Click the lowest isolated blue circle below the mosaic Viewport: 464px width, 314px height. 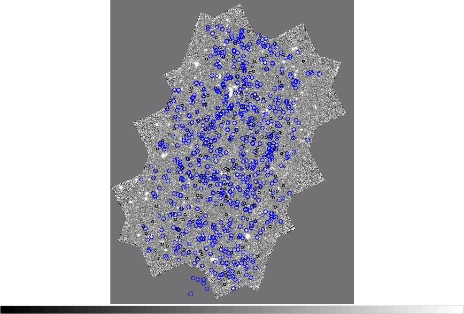click(x=191, y=294)
